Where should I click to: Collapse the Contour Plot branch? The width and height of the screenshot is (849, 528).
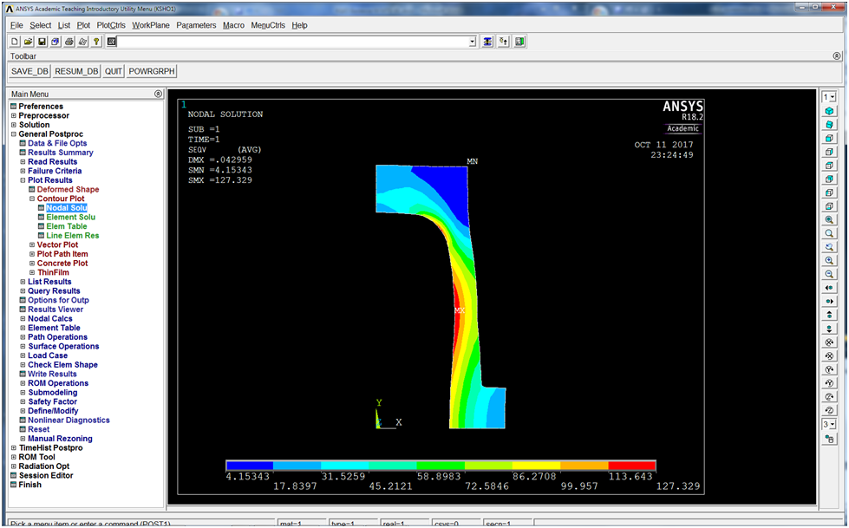point(32,199)
